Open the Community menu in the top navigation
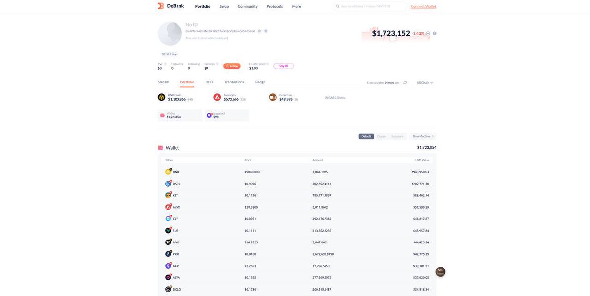 pyautogui.click(x=248, y=6)
